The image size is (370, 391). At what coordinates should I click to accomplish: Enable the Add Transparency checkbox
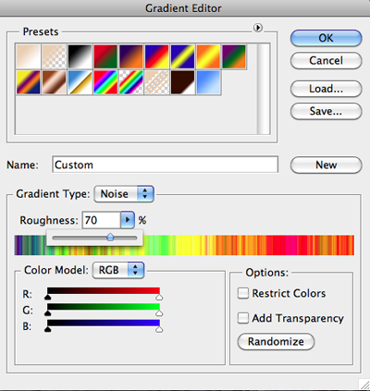(243, 318)
